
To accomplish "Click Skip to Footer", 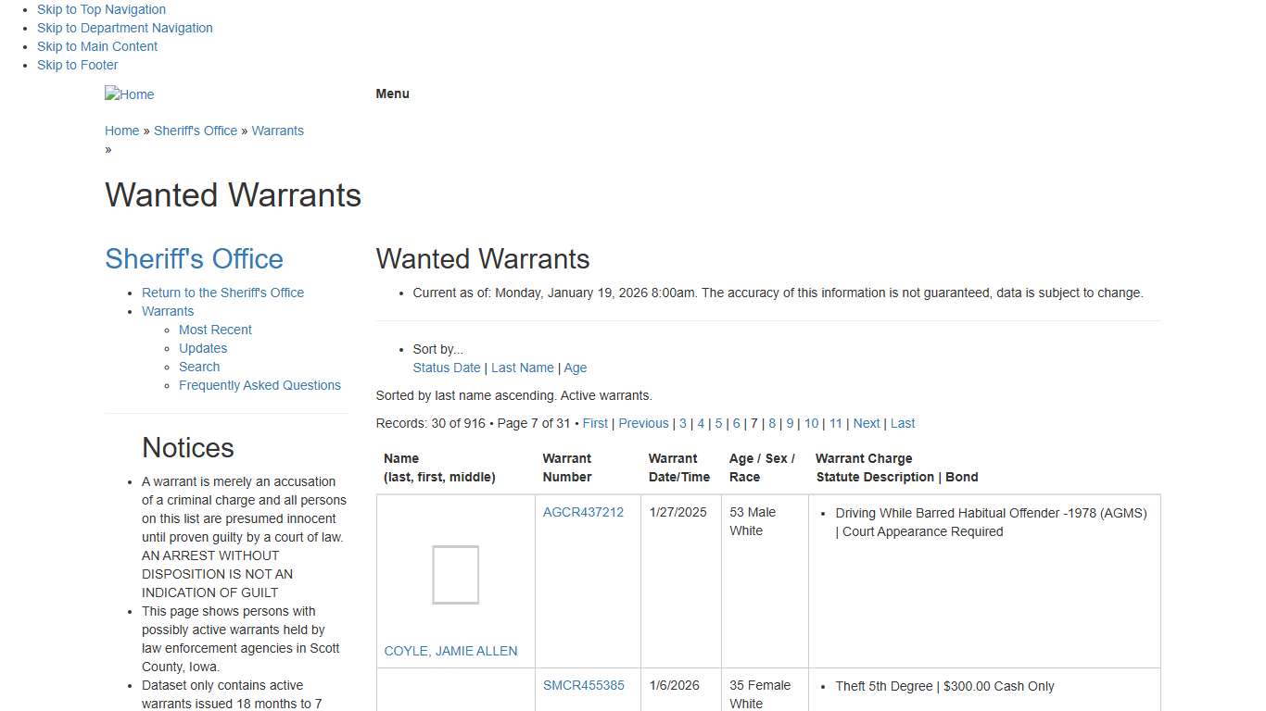I will click(77, 65).
